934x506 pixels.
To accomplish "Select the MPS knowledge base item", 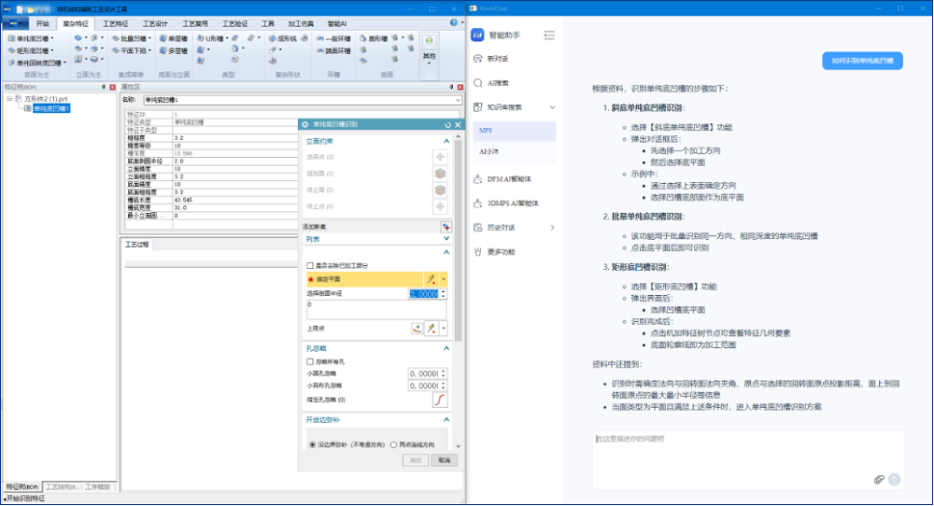I will [x=514, y=131].
